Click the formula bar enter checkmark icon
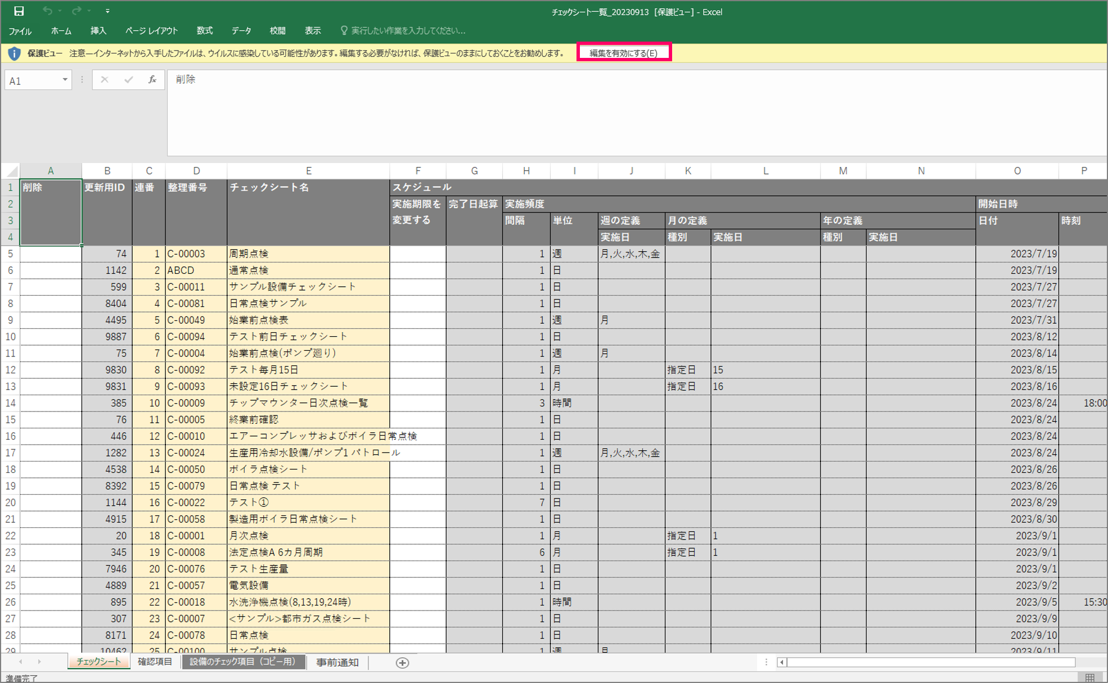Viewport: 1108px width, 683px height. click(129, 80)
